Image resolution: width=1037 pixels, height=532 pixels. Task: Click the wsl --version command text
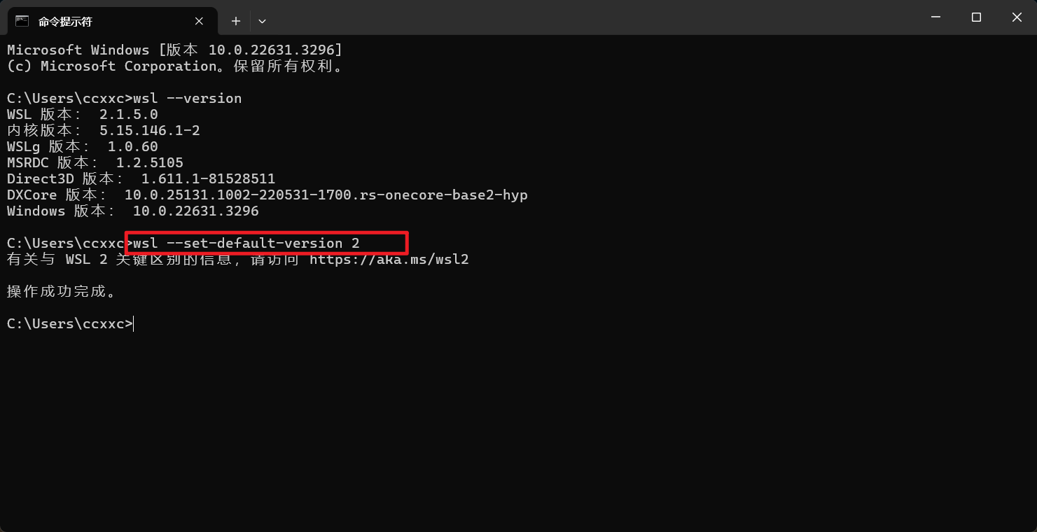point(188,99)
